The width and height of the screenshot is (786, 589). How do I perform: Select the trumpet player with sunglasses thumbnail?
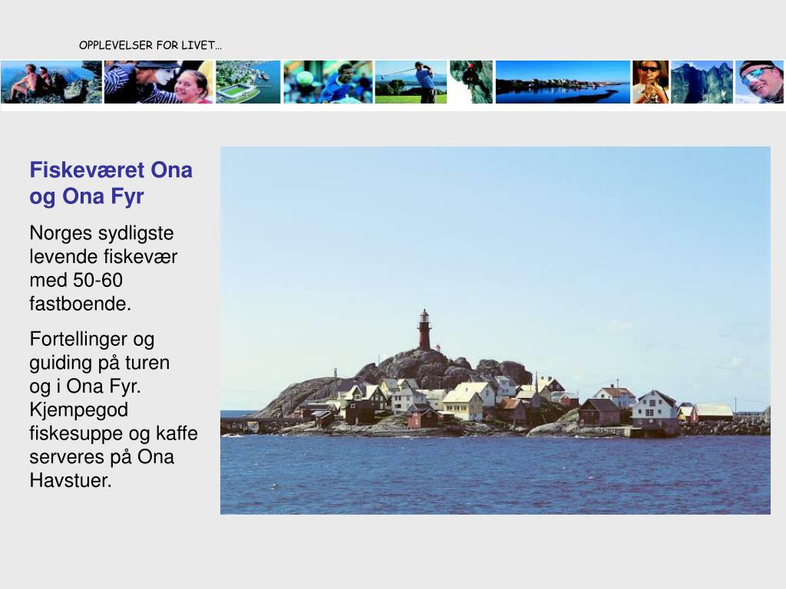pyautogui.click(x=651, y=82)
